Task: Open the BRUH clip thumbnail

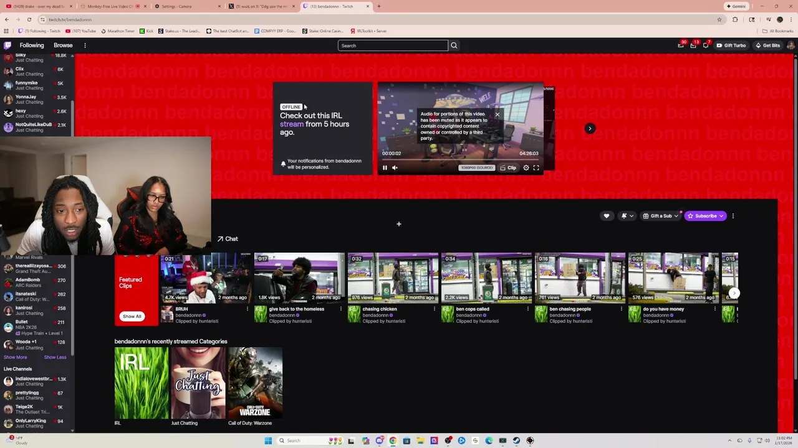Action: point(206,278)
